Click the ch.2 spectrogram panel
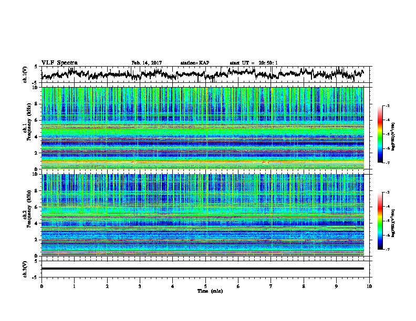Viewport: 416px width, 321px height. 203,215
